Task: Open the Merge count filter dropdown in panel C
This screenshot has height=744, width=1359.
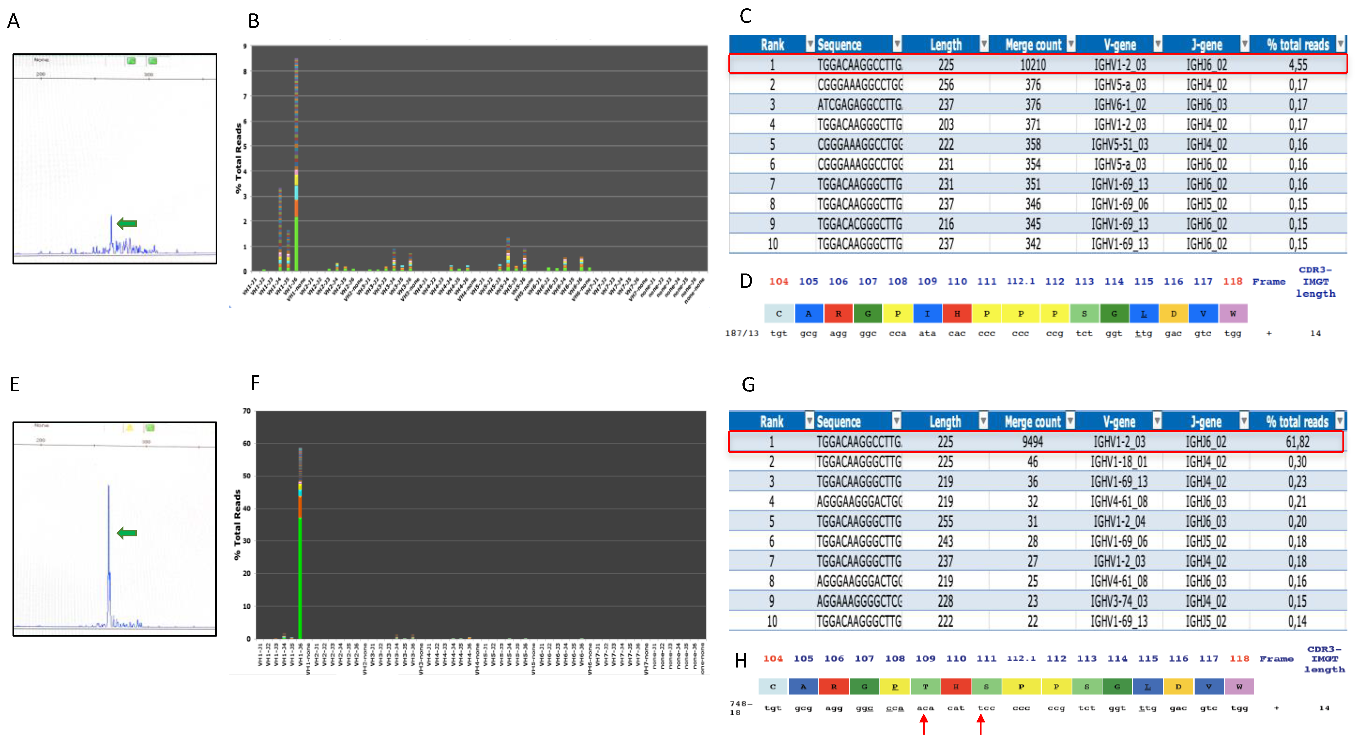Action: click(x=1071, y=45)
